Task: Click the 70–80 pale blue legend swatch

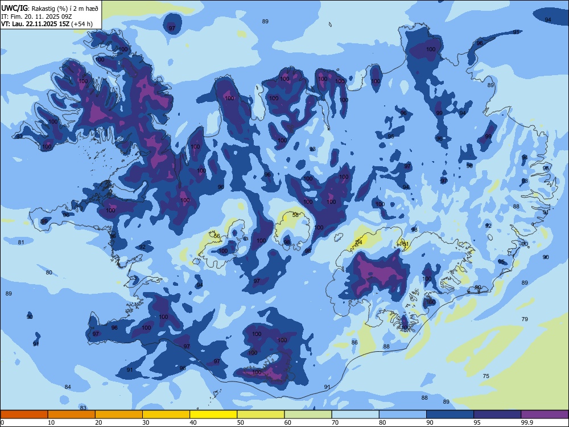Action: pos(355,414)
